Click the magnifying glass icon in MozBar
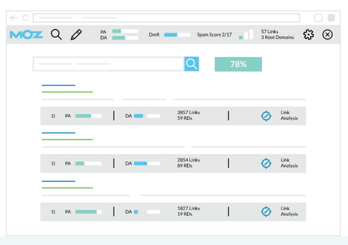This screenshot has height=245, width=348. point(56,35)
